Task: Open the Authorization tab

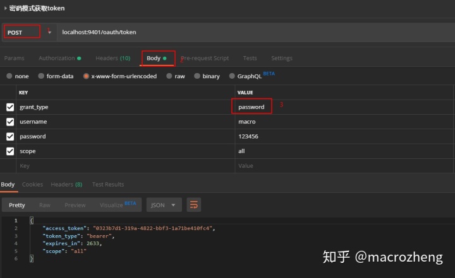Action: point(59,58)
